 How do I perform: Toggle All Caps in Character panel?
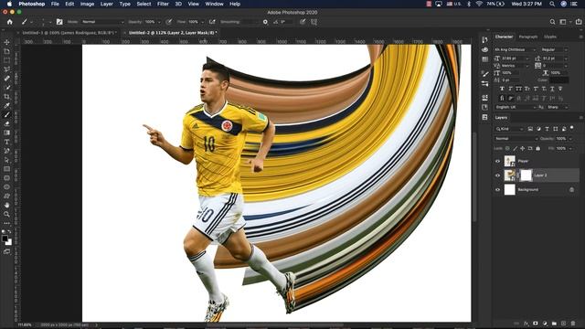(518, 89)
